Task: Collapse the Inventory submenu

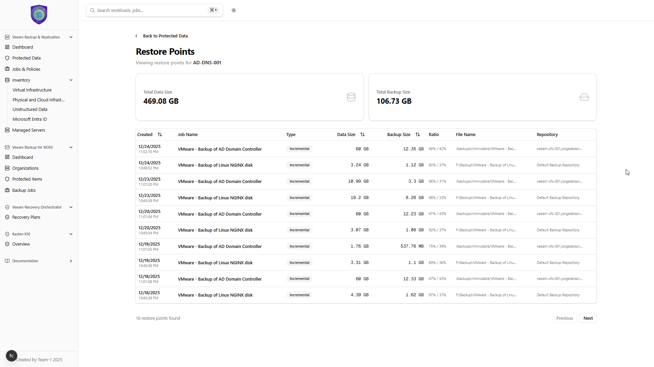Action: pos(71,80)
